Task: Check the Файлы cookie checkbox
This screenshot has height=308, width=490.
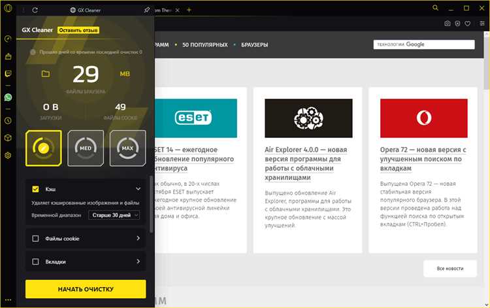Action: (36, 239)
